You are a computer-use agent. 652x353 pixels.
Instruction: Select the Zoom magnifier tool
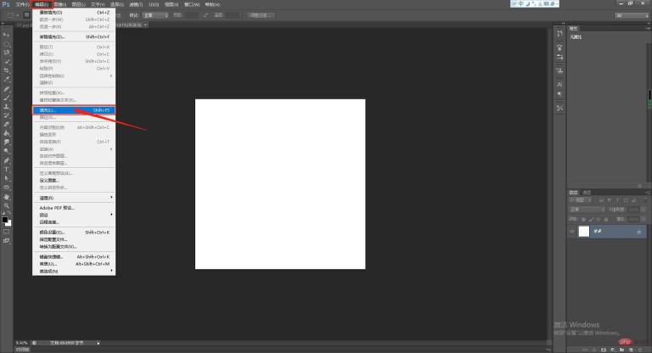(6, 205)
